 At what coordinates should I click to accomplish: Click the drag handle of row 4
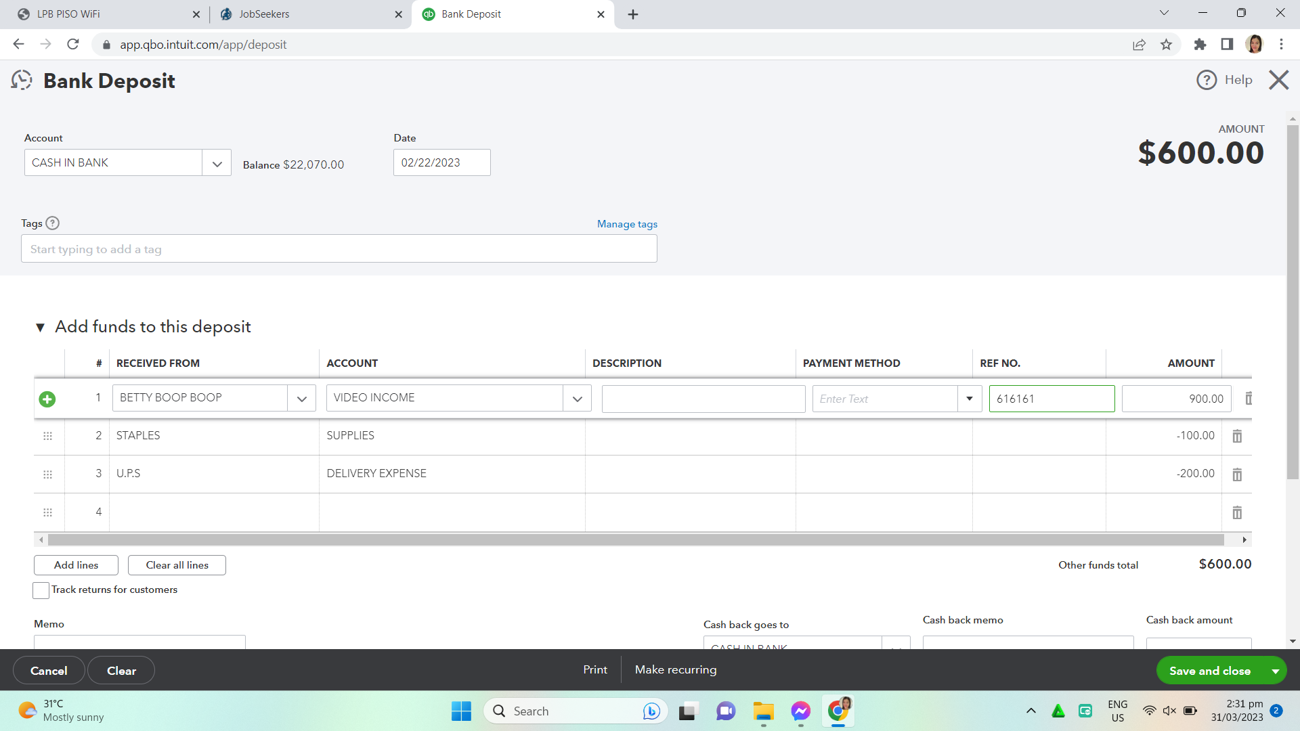pyautogui.click(x=47, y=512)
